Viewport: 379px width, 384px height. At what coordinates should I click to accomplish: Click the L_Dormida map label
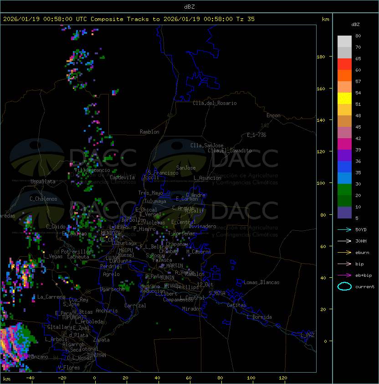coord(259,317)
